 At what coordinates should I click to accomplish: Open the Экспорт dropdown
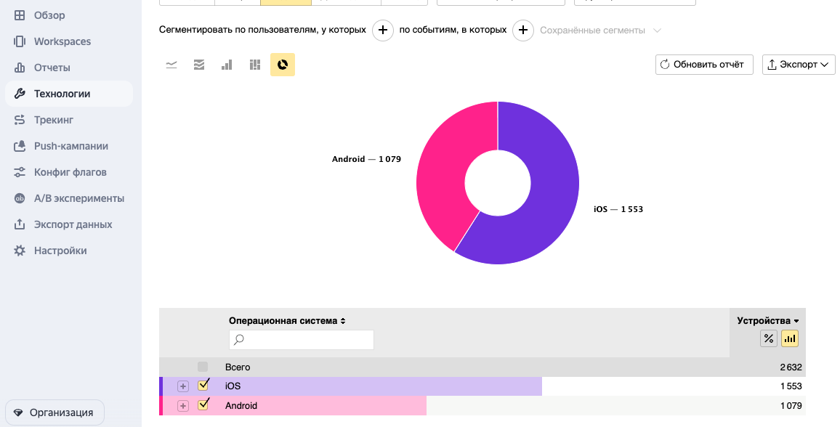click(x=798, y=64)
